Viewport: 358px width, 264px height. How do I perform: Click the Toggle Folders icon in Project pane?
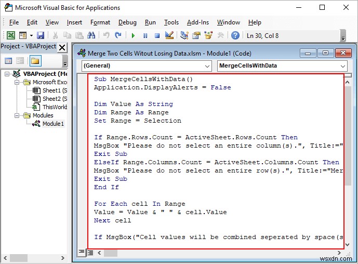pyautogui.click(x=35, y=61)
